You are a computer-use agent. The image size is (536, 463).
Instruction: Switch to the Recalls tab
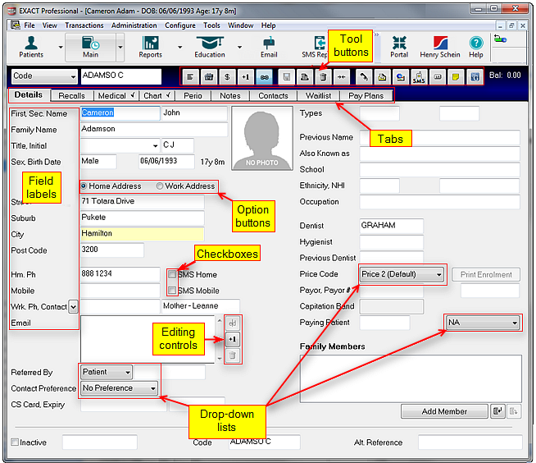coord(71,96)
